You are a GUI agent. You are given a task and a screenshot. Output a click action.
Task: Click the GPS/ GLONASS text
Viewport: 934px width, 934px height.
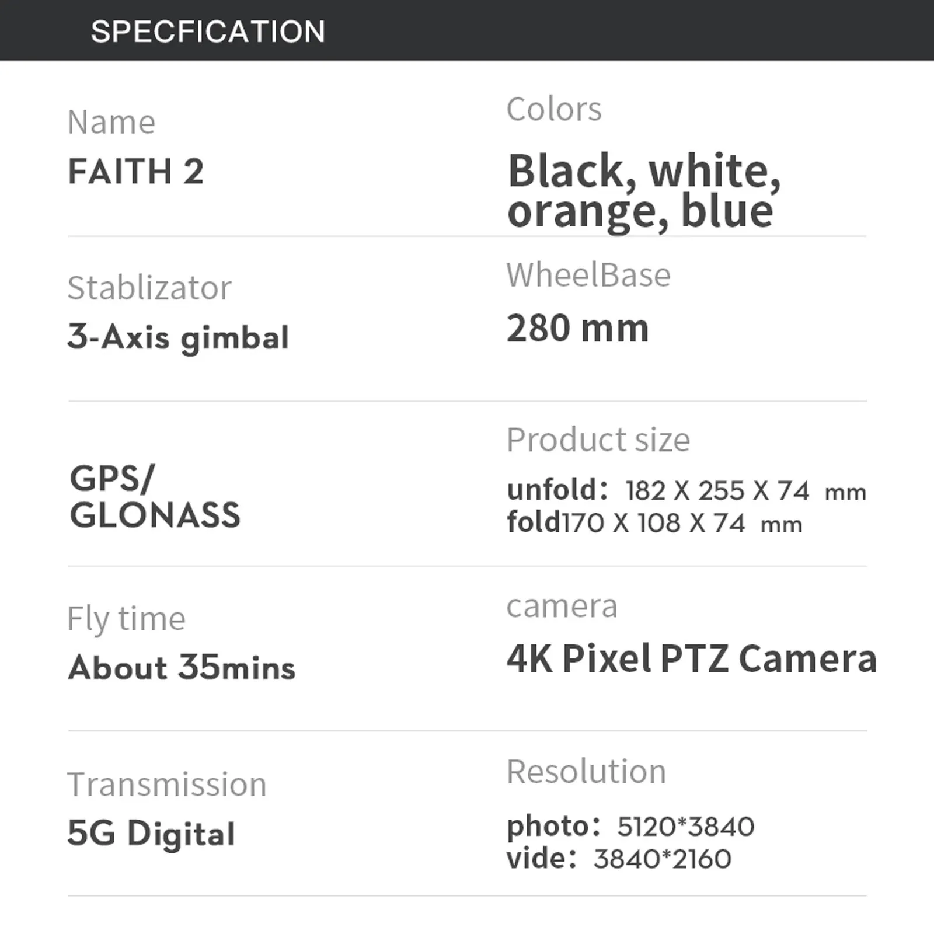pos(155,497)
